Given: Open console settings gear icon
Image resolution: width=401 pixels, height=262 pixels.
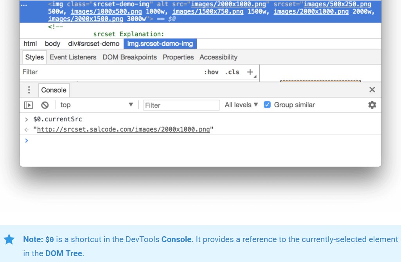Looking at the screenshot, I should 372,105.
